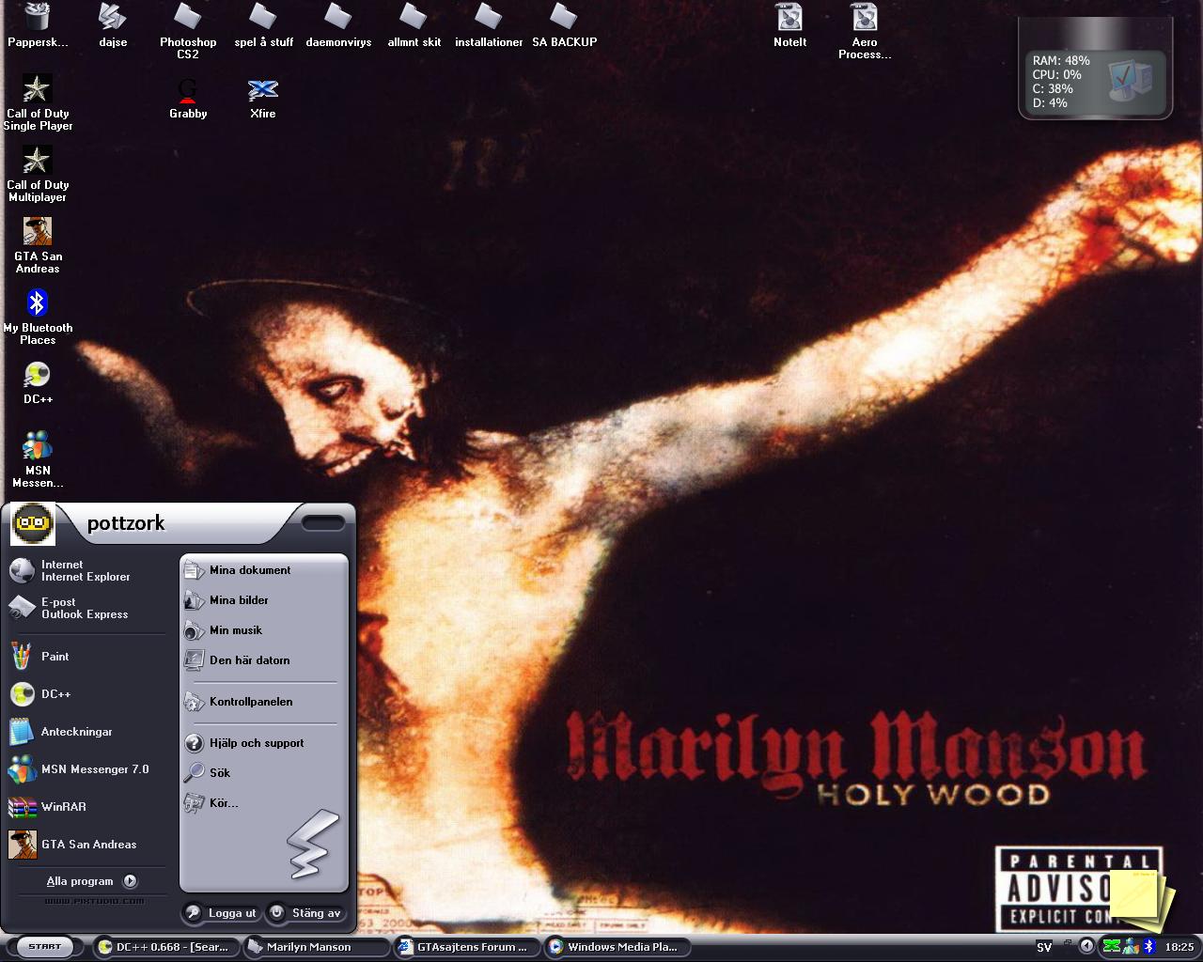
Task: Click the SV language indicator in taskbar
Action: pos(1044,947)
